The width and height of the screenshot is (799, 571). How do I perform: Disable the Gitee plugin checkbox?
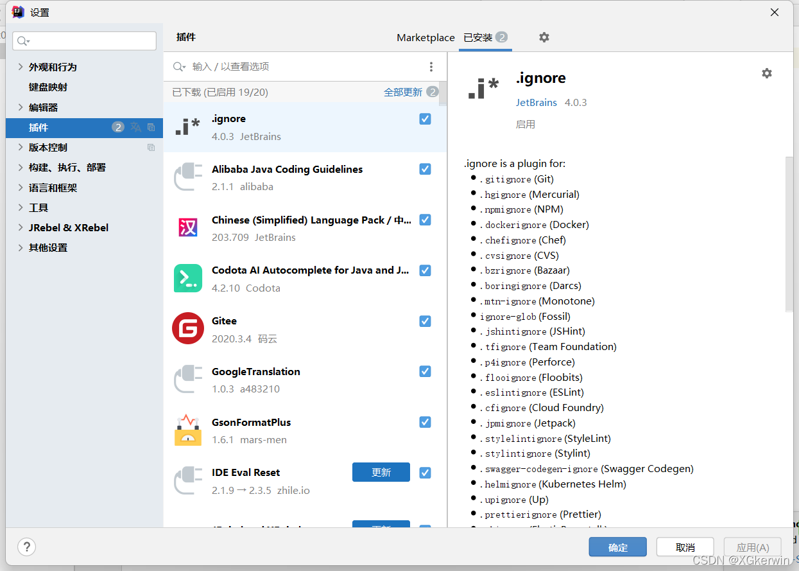tap(425, 321)
